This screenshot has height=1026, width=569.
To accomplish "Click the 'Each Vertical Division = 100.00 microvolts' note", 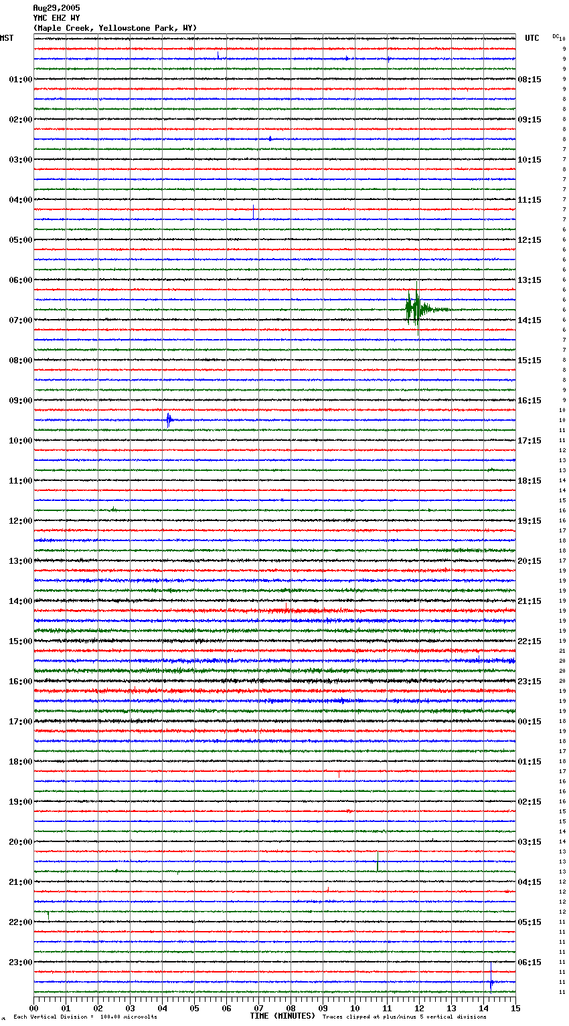I will (85, 1017).
